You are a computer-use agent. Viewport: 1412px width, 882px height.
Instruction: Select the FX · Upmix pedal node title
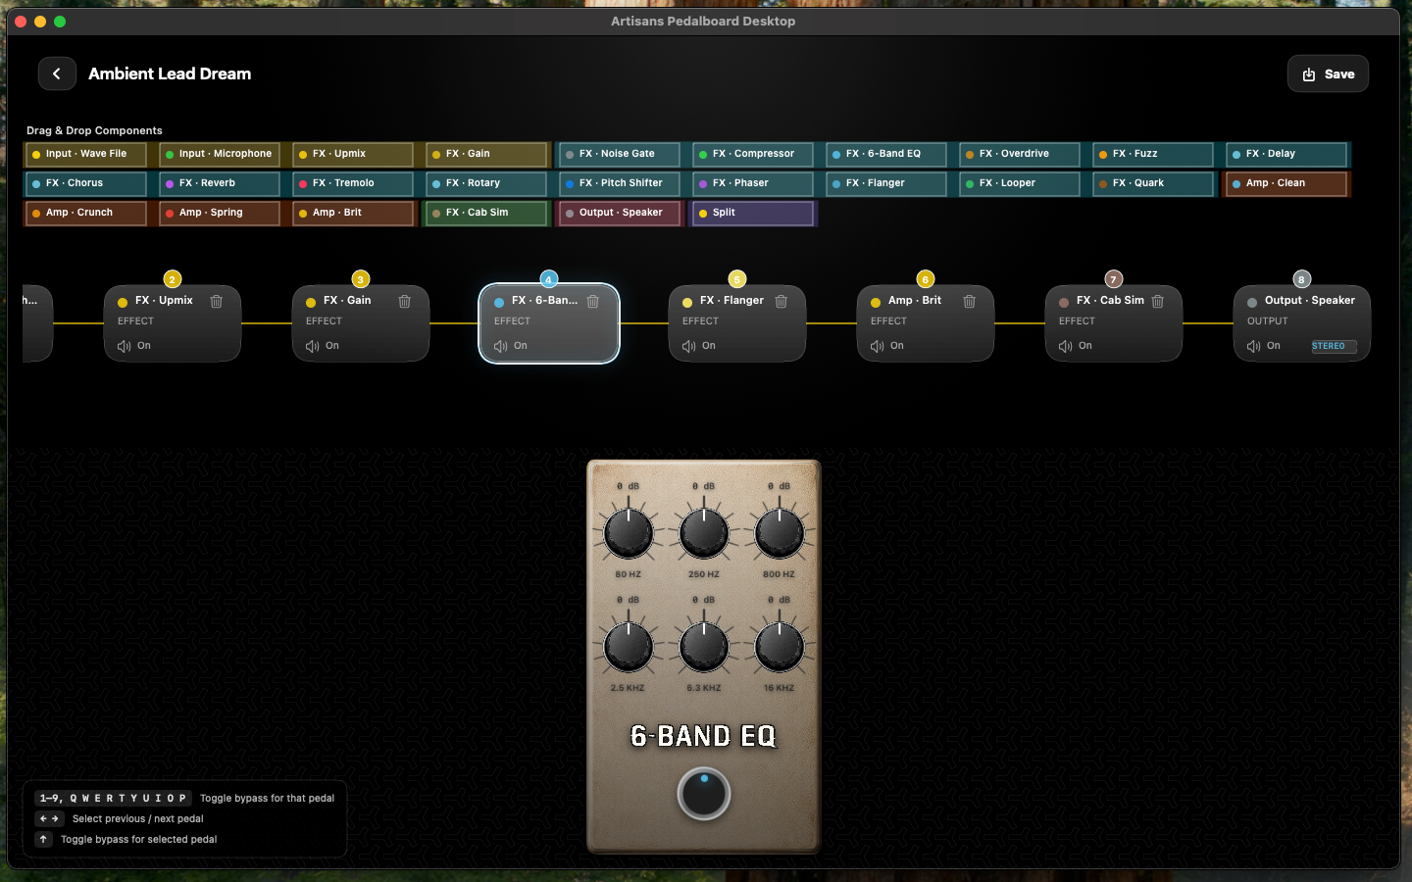click(164, 301)
